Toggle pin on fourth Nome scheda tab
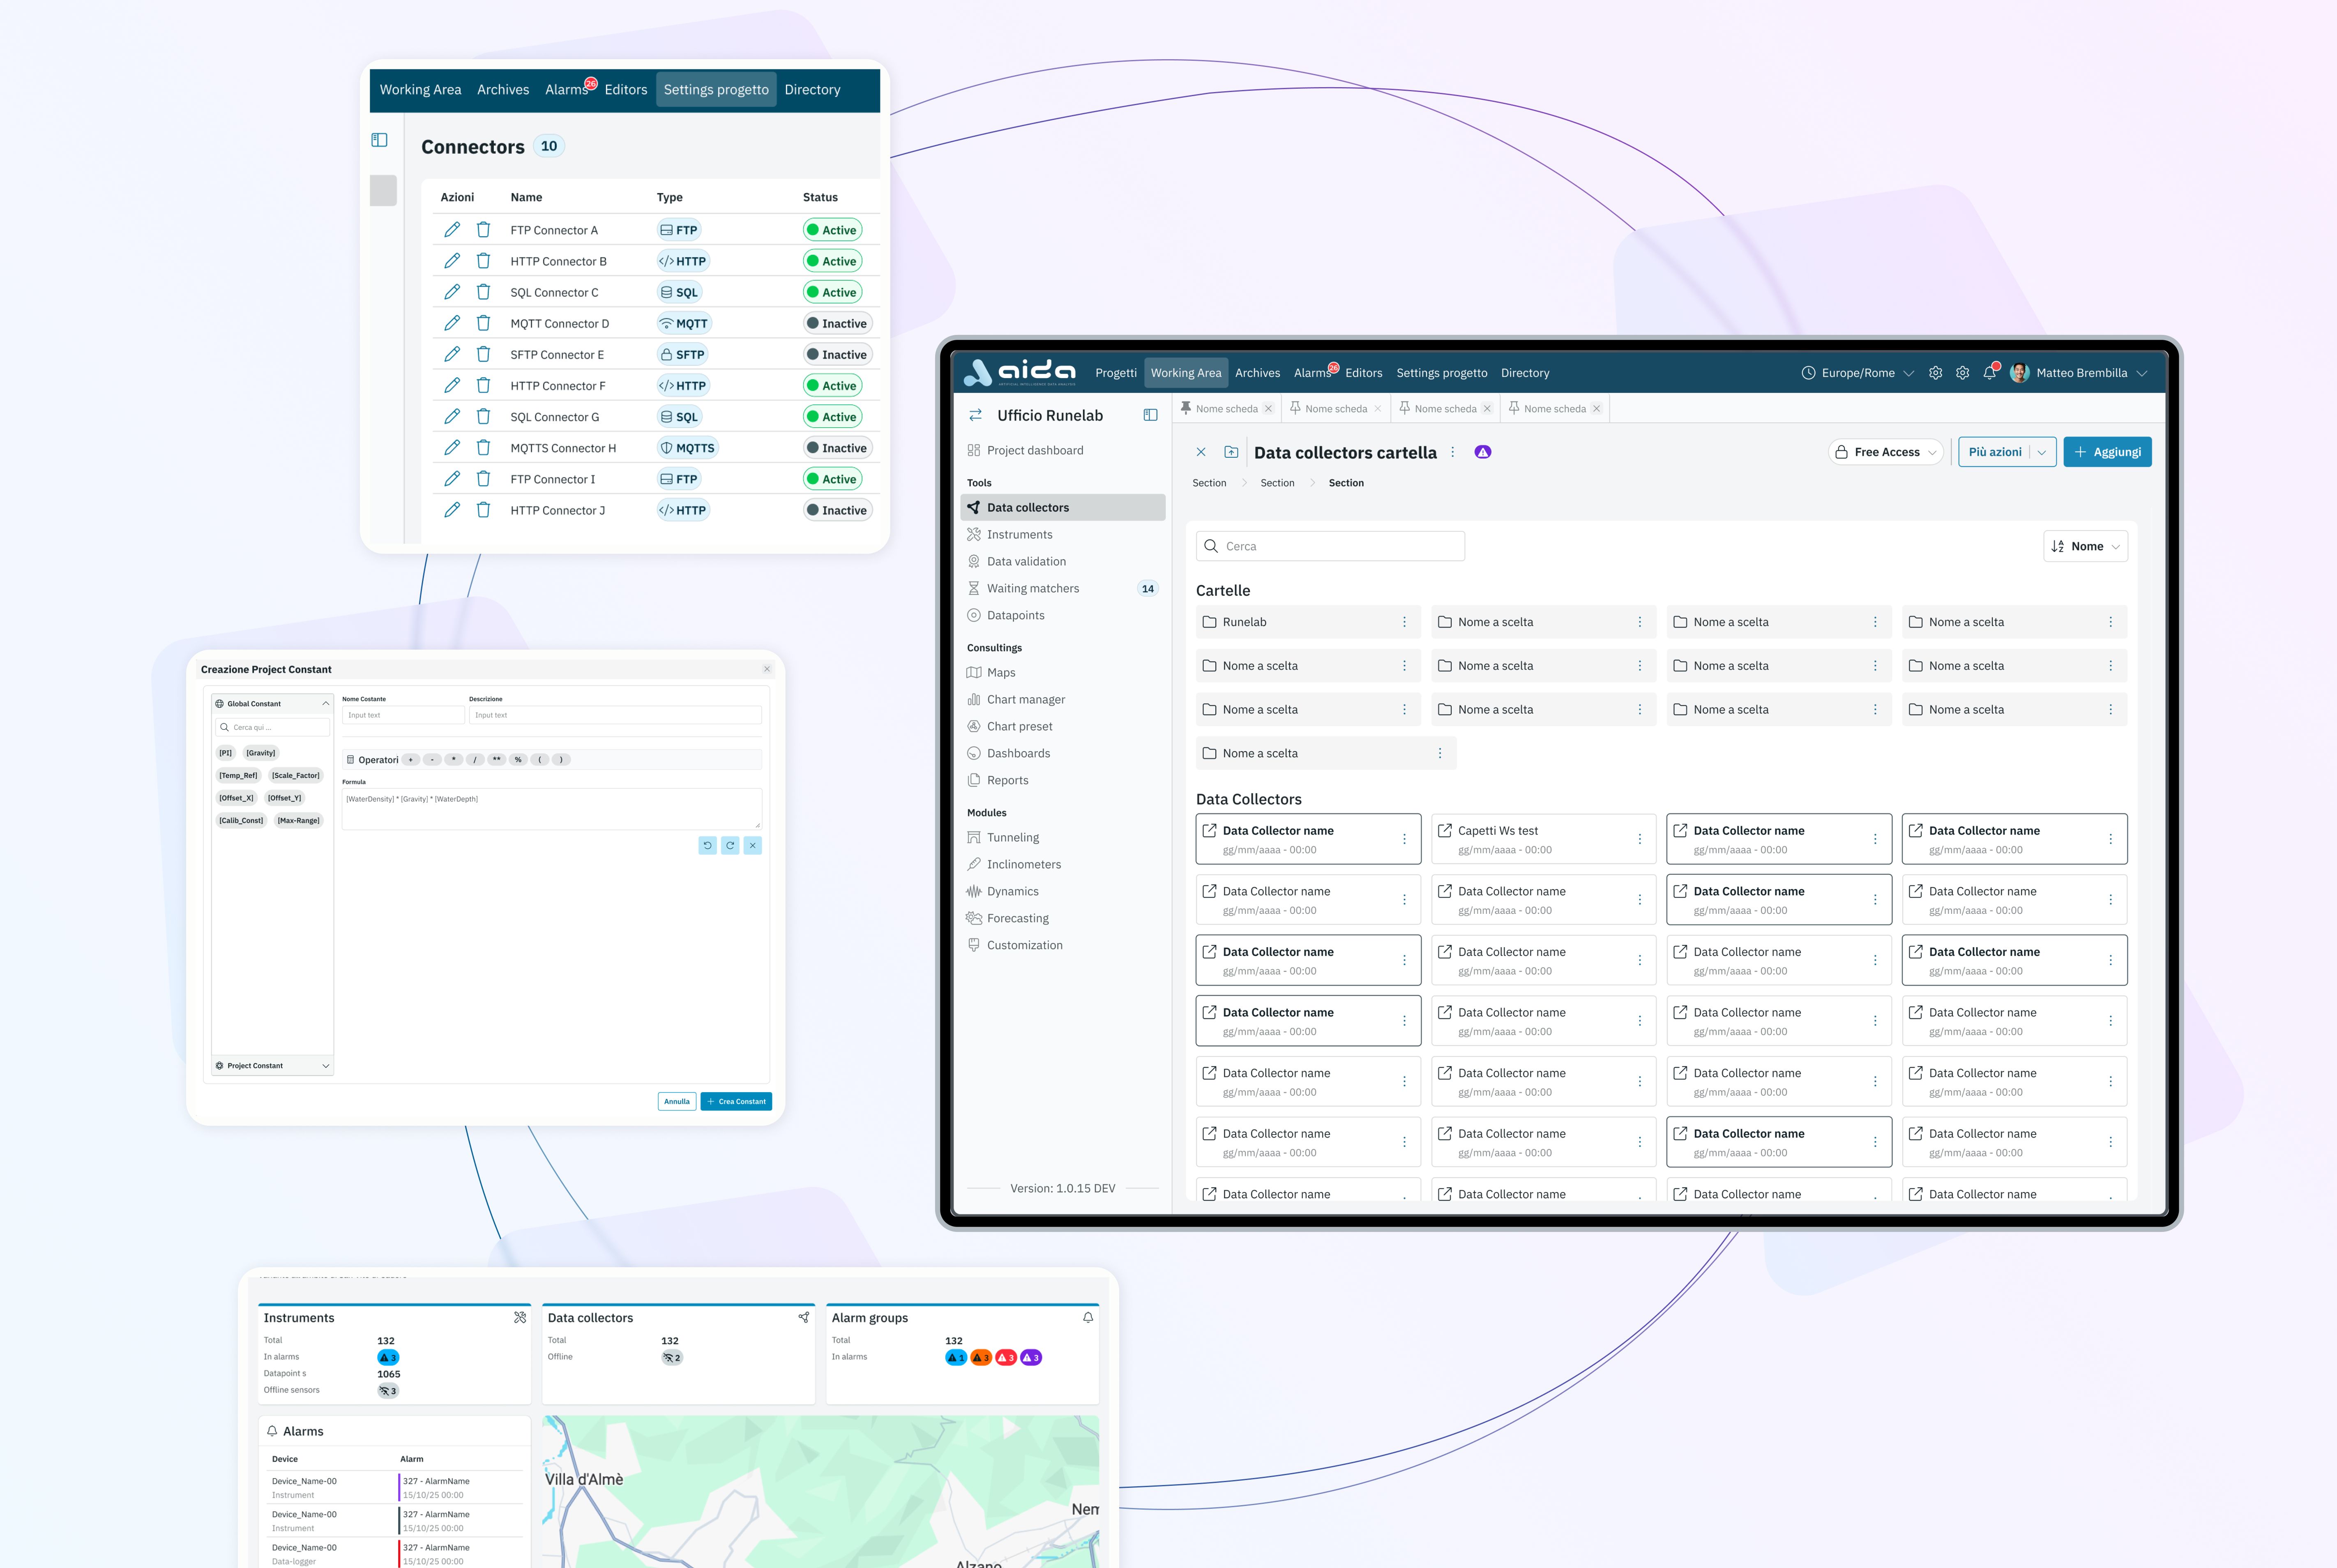This screenshot has width=2337, height=1568. click(1514, 408)
